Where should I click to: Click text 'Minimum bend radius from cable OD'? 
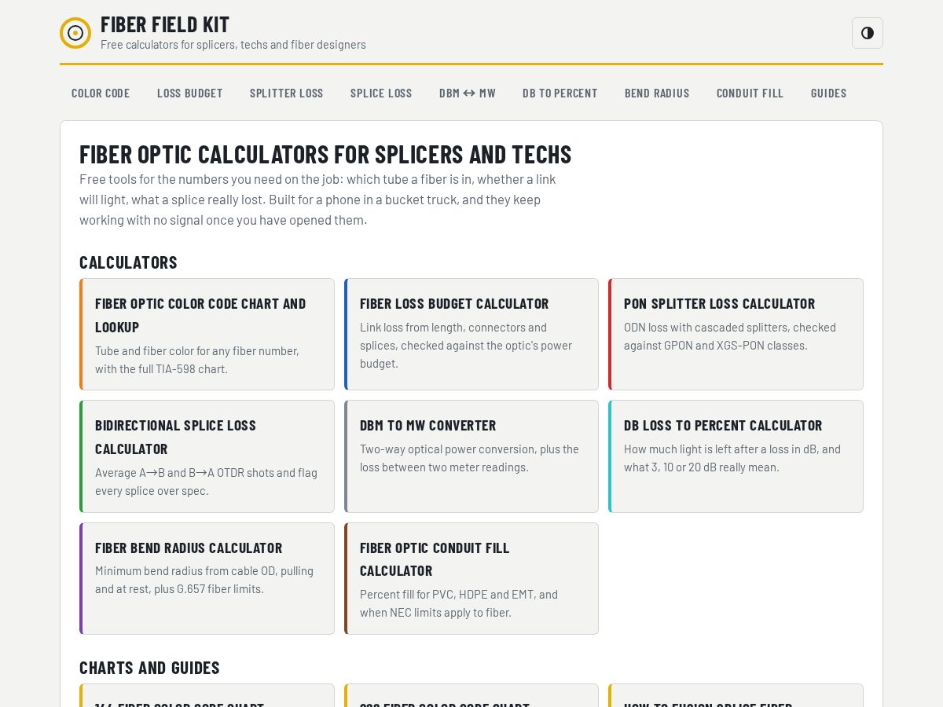(x=204, y=580)
